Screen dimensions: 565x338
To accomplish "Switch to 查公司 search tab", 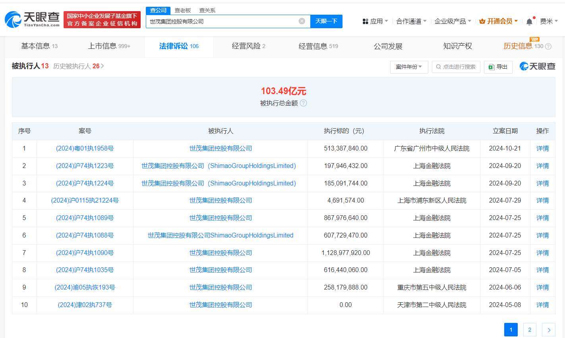I will click(158, 10).
